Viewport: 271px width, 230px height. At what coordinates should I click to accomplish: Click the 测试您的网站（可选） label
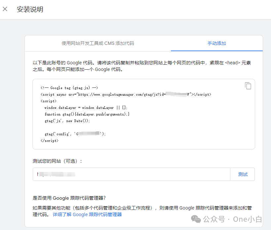pos(57,161)
